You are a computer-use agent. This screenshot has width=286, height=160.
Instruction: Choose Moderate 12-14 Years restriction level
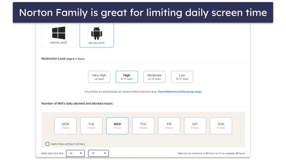(155, 77)
